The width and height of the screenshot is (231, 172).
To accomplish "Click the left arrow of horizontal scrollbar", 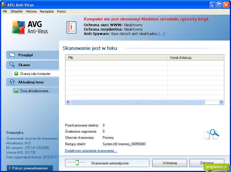I will coord(68,102).
